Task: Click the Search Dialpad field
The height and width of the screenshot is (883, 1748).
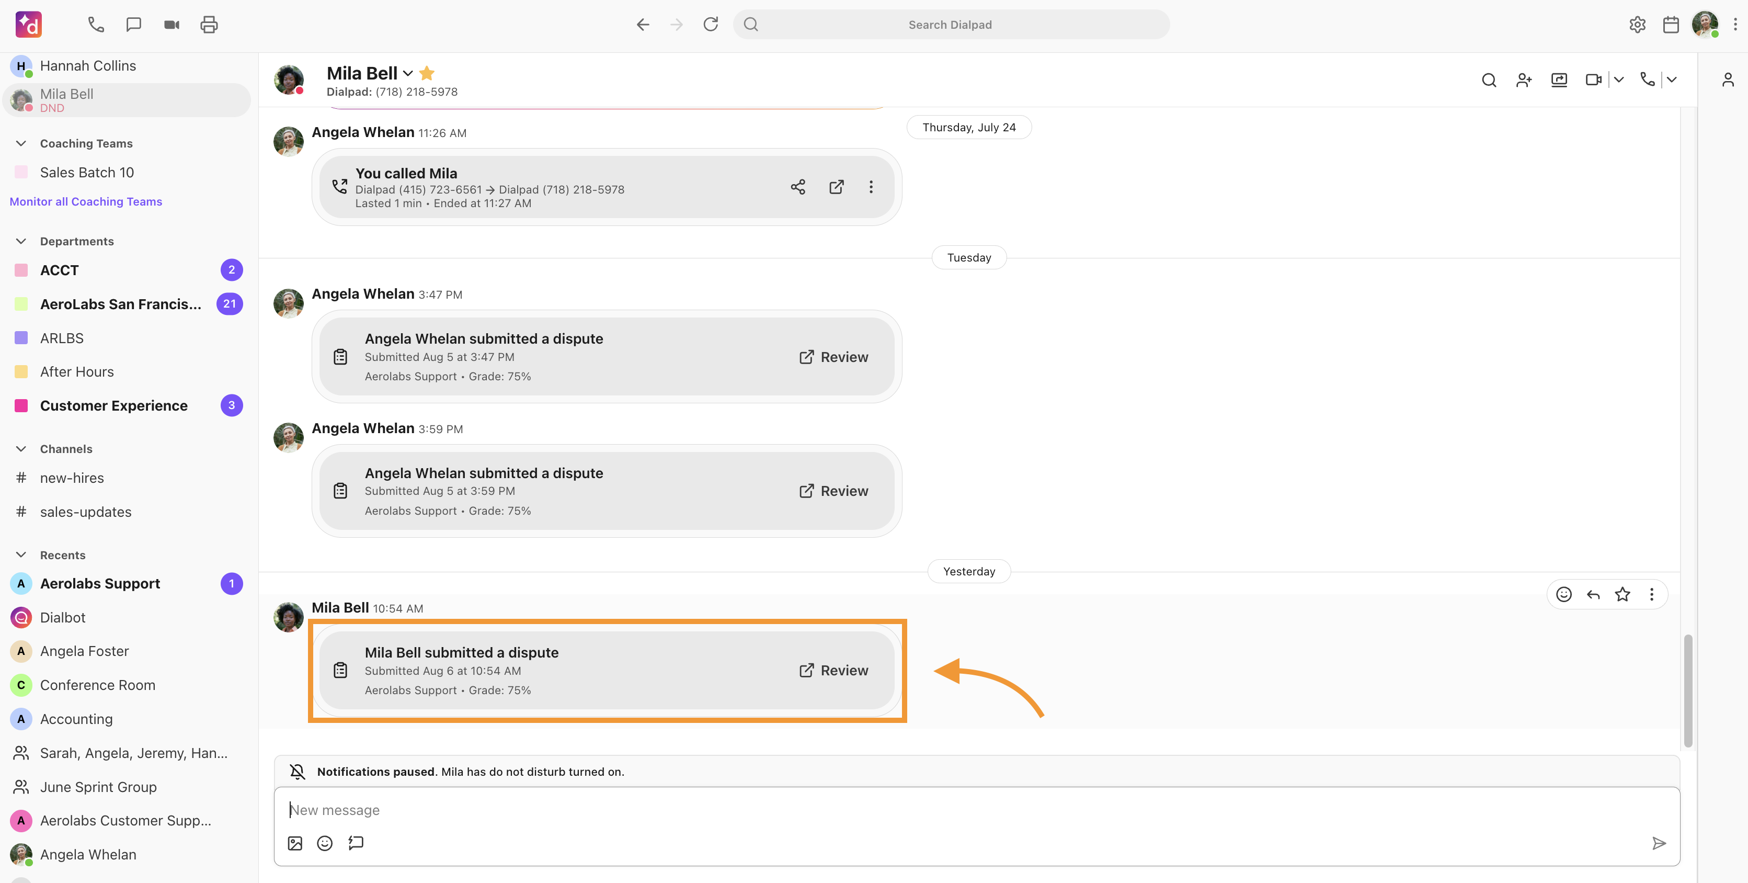Action: (x=951, y=25)
